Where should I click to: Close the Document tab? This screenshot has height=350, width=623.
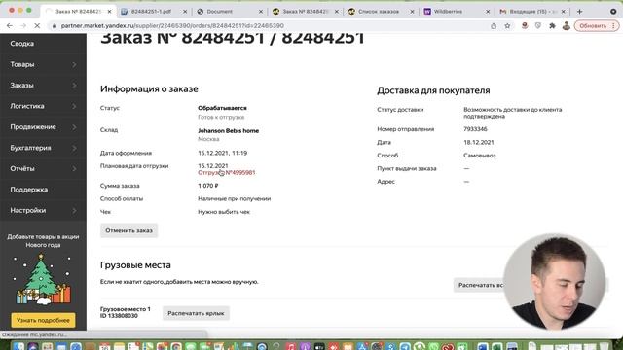point(261,12)
